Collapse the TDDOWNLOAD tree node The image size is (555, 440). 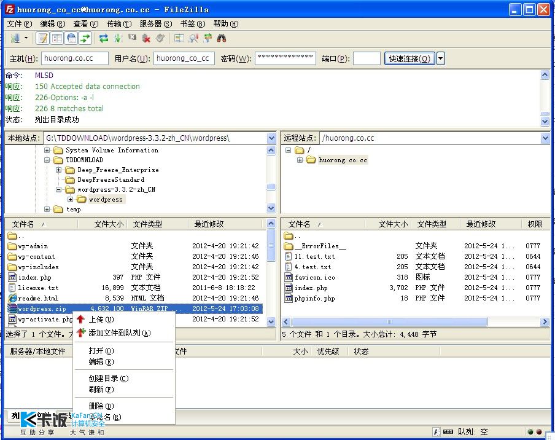tap(47, 160)
